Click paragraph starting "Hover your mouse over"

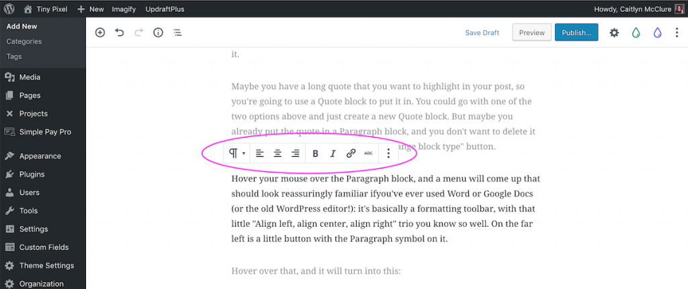pyautogui.click(x=385, y=209)
